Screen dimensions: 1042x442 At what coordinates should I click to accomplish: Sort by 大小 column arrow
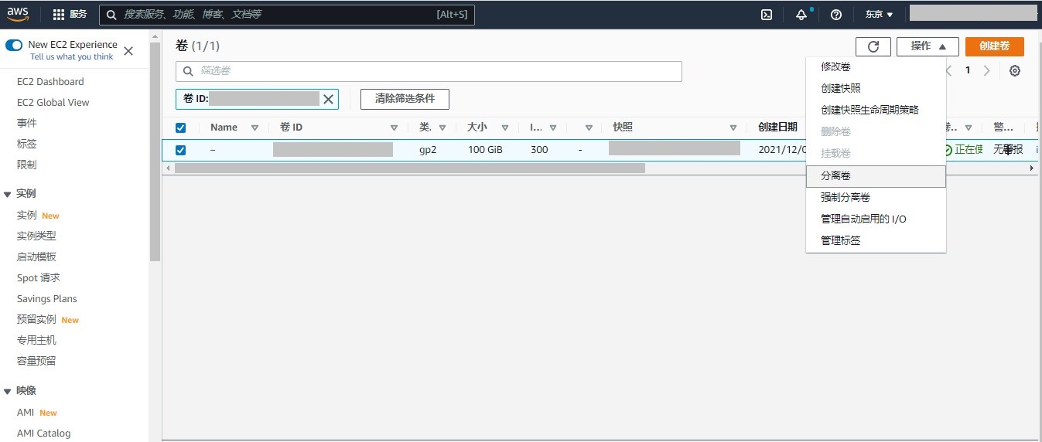[x=505, y=127]
